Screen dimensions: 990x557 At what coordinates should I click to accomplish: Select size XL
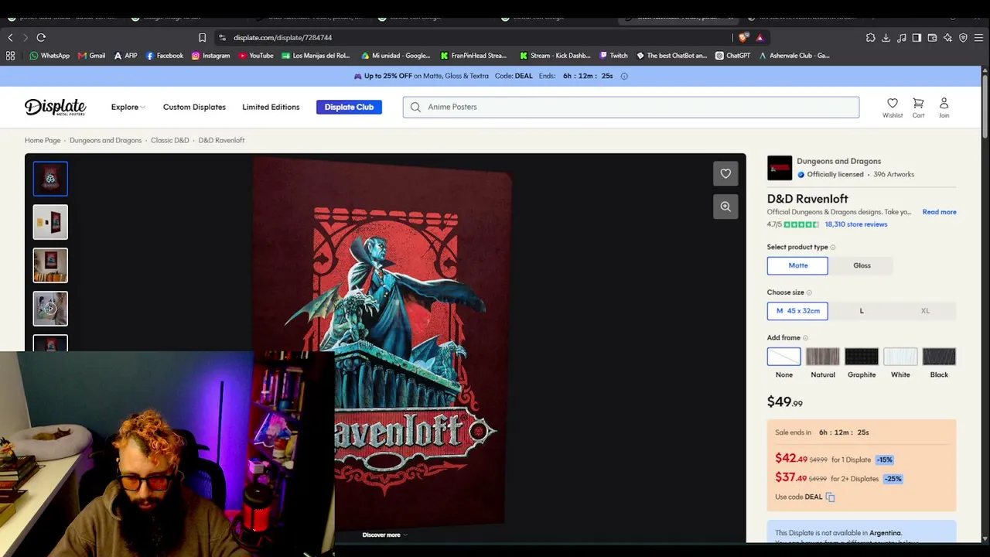(x=925, y=311)
